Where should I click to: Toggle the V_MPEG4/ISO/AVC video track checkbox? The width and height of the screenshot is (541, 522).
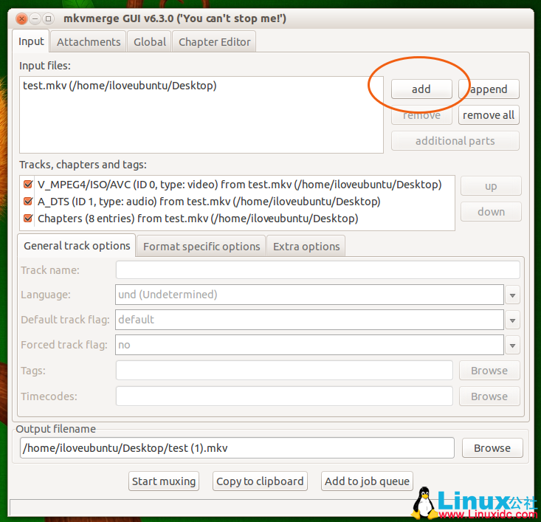(x=28, y=185)
